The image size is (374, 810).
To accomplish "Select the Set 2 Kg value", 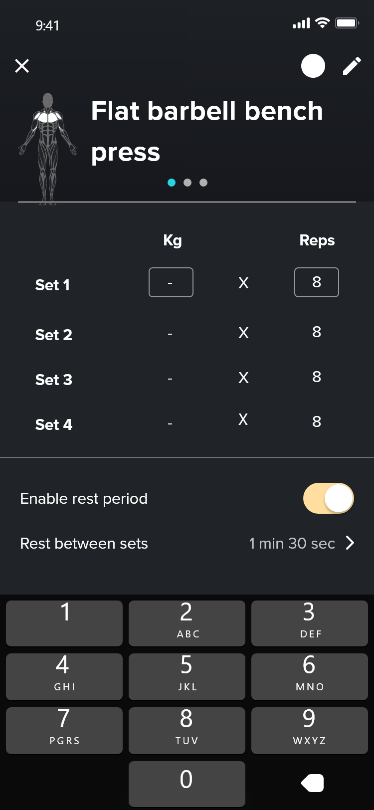I will (170, 333).
